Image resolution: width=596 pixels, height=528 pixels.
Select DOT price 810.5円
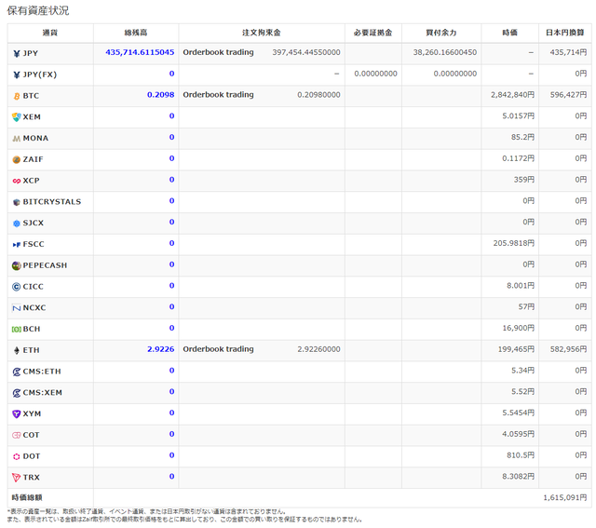click(521, 455)
